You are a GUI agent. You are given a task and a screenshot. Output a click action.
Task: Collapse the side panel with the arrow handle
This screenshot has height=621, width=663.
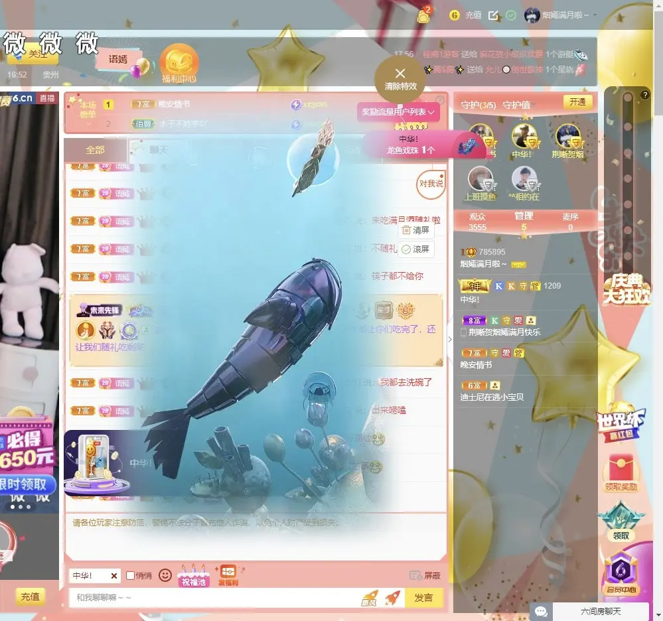(450, 339)
